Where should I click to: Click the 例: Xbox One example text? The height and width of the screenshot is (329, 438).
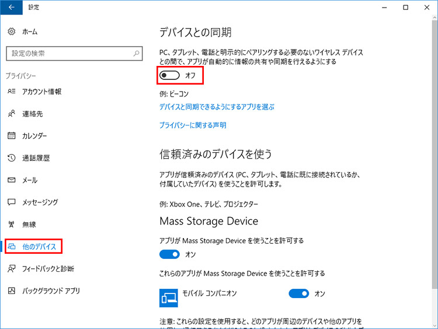click(x=208, y=204)
